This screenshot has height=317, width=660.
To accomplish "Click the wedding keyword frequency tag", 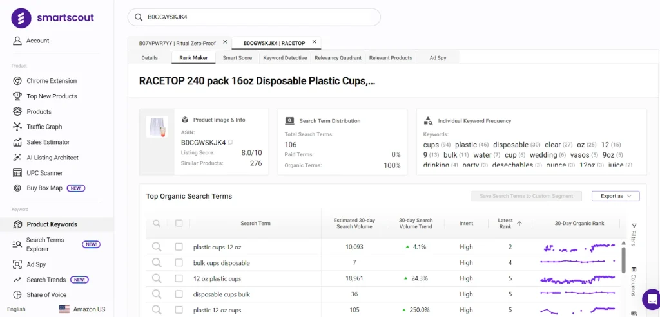I will [548, 155].
